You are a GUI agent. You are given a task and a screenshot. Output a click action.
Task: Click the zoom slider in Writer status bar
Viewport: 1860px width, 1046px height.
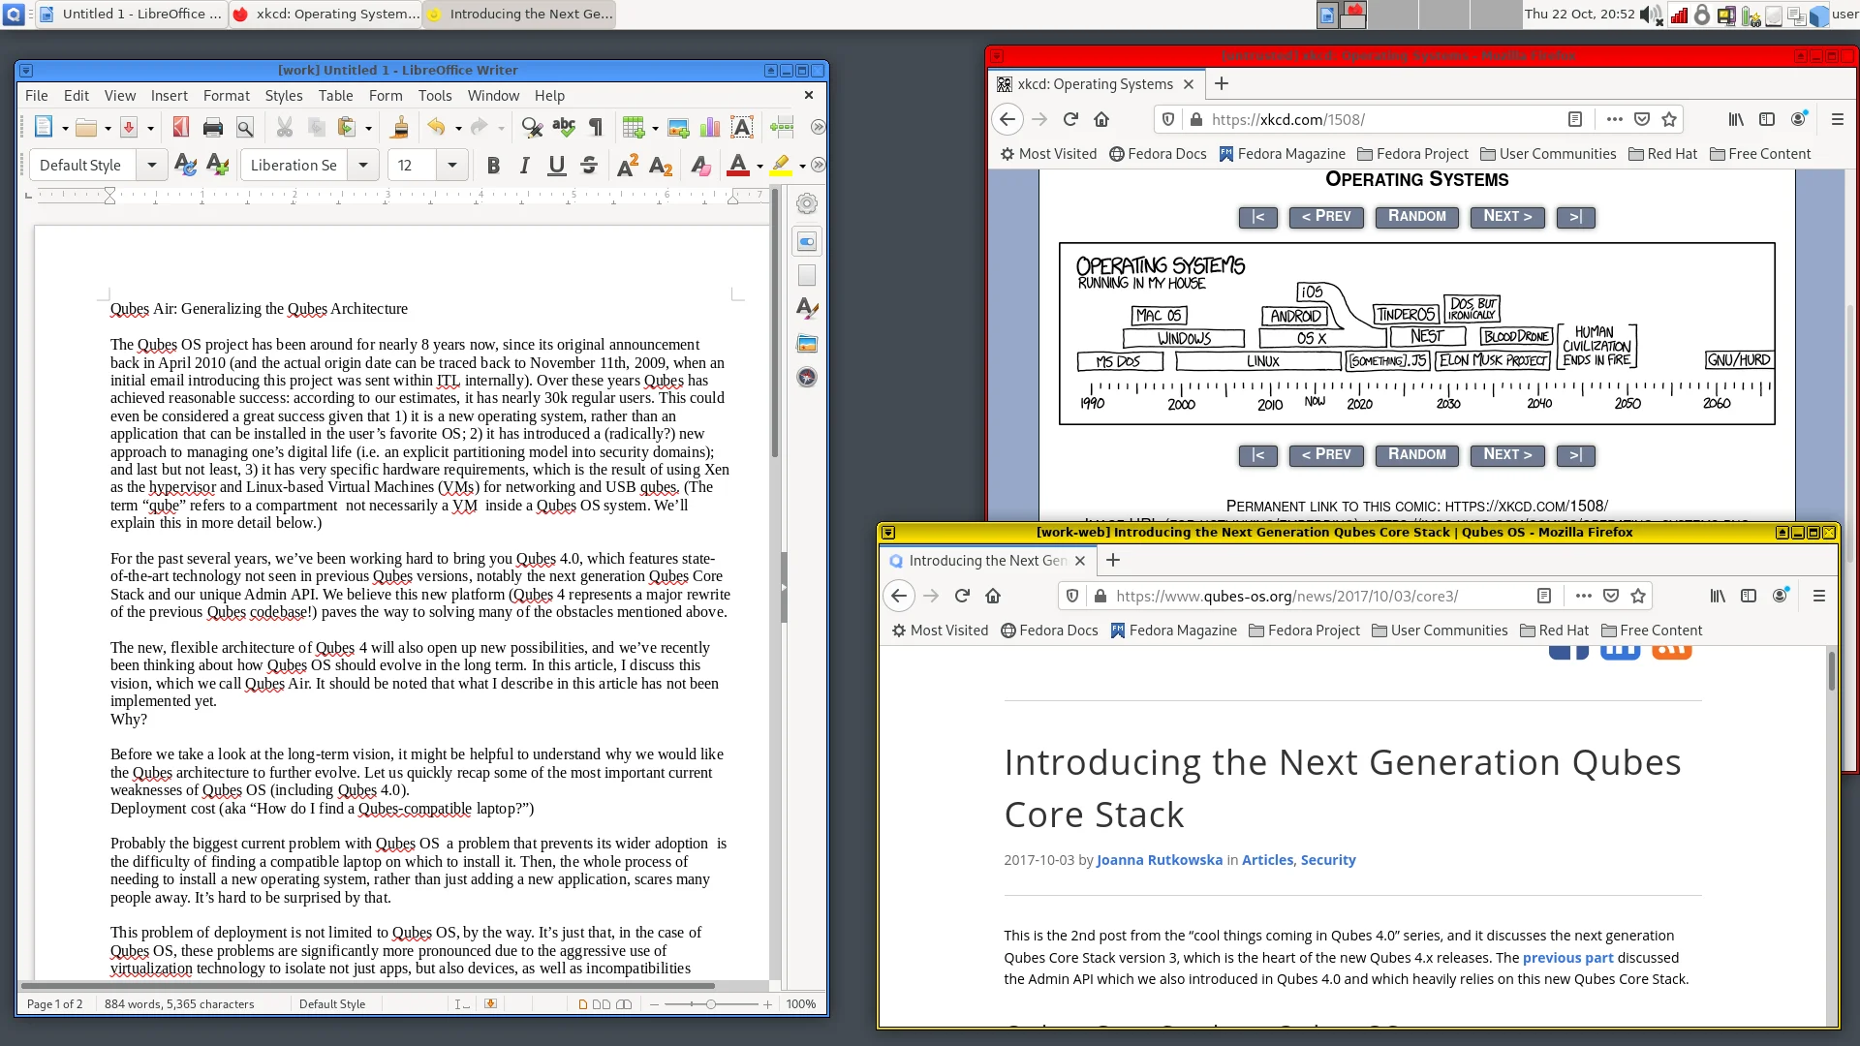tap(711, 1004)
